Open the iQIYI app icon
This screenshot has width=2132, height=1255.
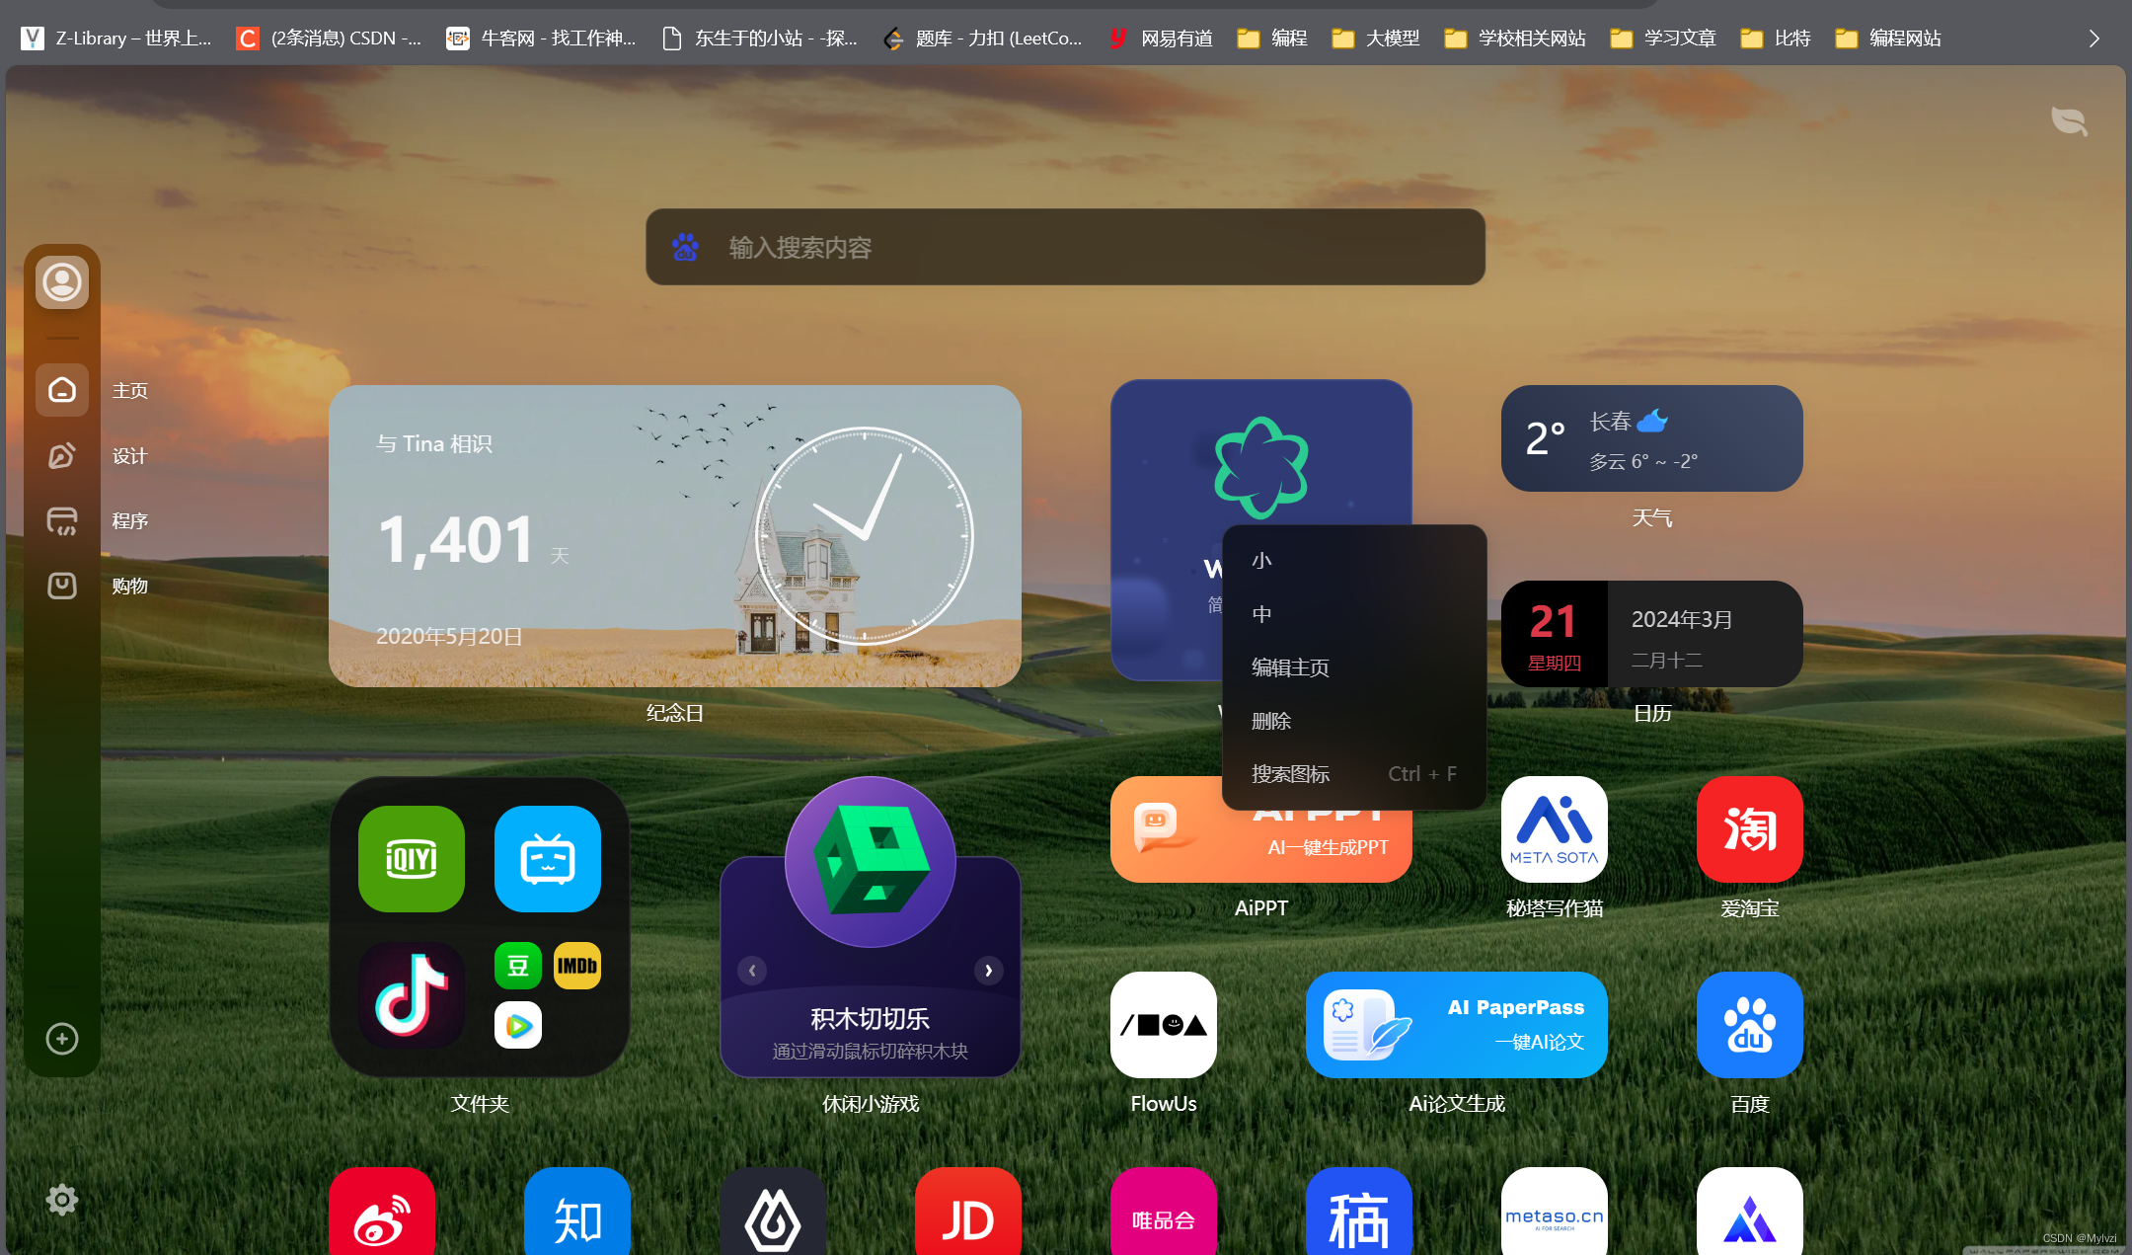point(411,858)
